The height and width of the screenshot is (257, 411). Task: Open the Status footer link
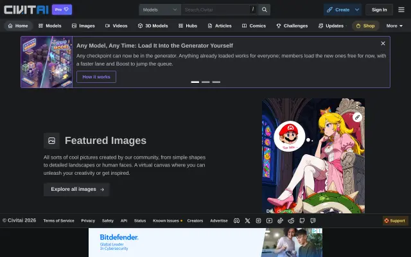click(140, 221)
